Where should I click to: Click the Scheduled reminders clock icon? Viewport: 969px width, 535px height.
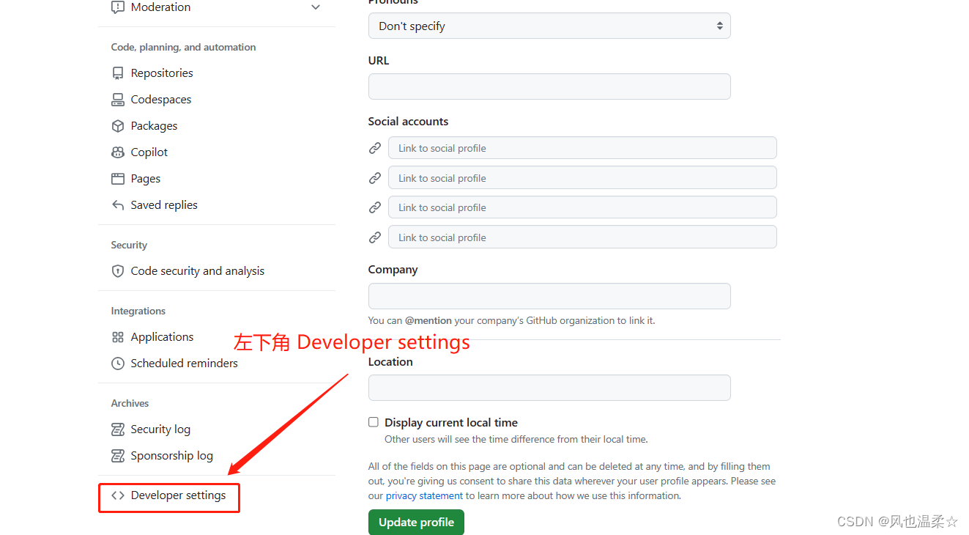pyautogui.click(x=118, y=364)
